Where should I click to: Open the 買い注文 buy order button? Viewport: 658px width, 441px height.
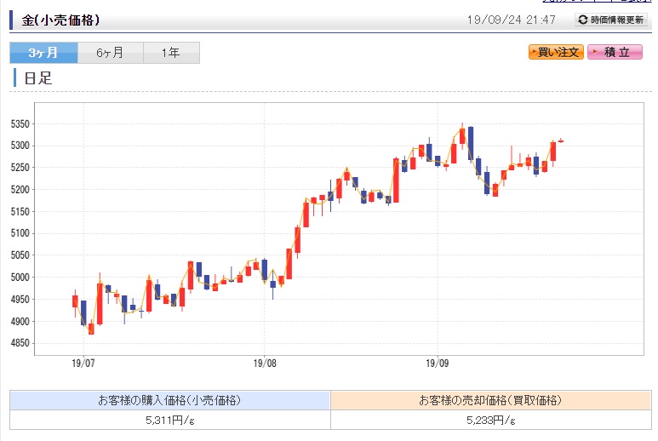coord(556,52)
